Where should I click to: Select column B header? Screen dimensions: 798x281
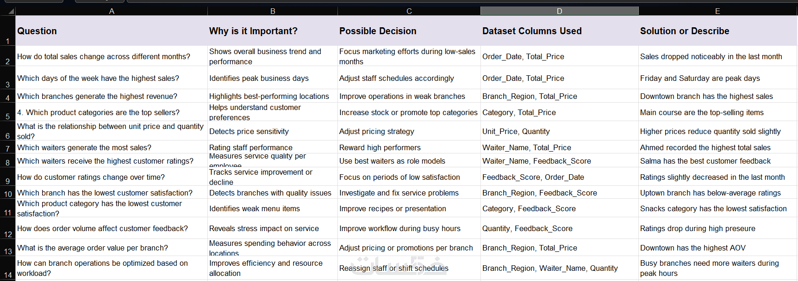coord(273,11)
